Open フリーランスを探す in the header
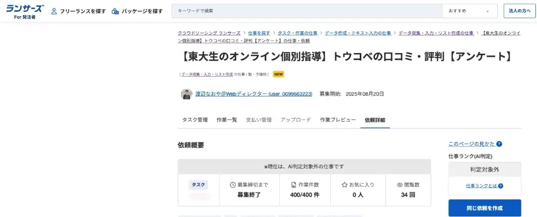This screenshot has height=217, width=537. 83,11
